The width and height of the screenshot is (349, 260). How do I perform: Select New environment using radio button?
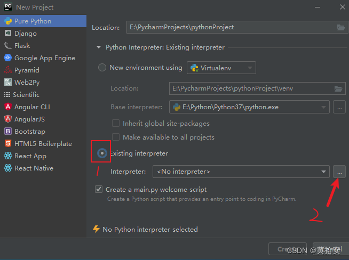click(102, 68)
